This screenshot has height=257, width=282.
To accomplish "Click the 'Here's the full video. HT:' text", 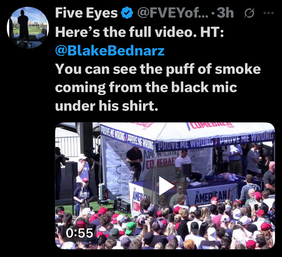I will (140, 32).
